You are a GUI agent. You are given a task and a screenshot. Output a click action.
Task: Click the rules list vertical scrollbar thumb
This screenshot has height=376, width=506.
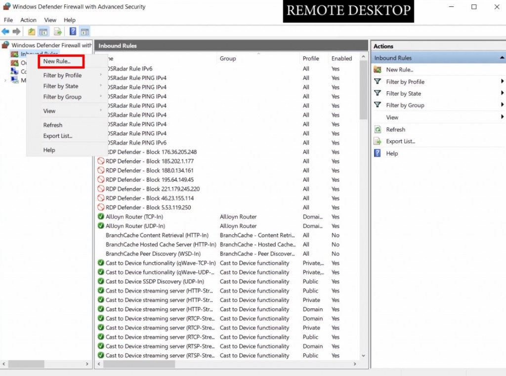coord(363,90)
